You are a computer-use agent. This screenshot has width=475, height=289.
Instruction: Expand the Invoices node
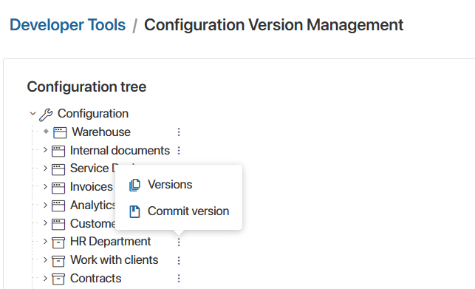pyautogui.click(x=45, y=186)
